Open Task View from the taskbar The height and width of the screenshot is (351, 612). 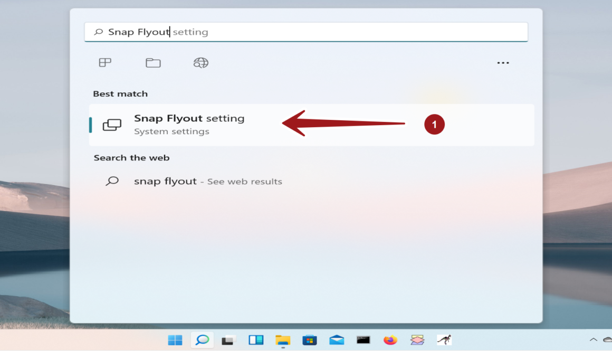(228, 340)
